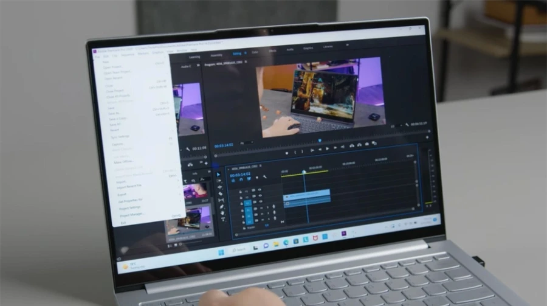Toggle insert sequences as nests button

click(x=233, y=180)
